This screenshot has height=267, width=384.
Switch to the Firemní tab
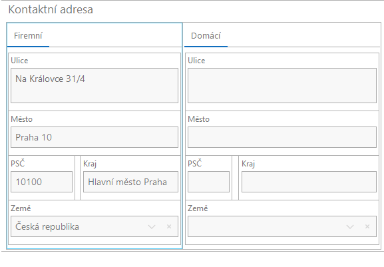click(x=28, y=36)
